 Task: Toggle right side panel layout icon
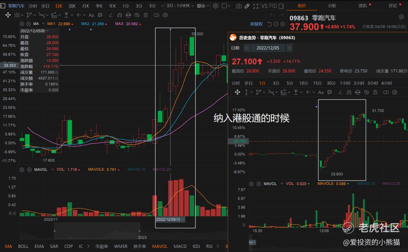[281, 6]
